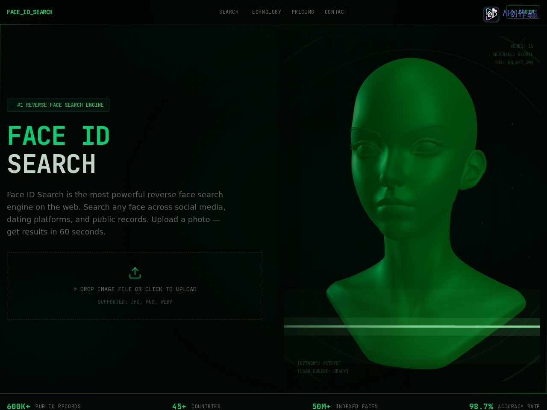The height and width of the screenshot is (410, 547).
Task: Click the LOGIN button in header
Action: coord(523,12)
